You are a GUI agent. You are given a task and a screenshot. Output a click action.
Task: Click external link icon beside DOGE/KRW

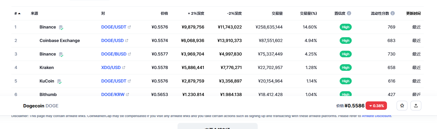coord(127,94)
